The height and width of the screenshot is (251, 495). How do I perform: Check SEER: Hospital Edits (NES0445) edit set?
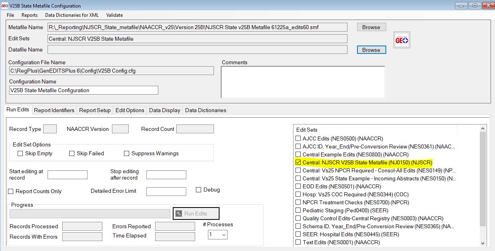(x=298, y=234)
